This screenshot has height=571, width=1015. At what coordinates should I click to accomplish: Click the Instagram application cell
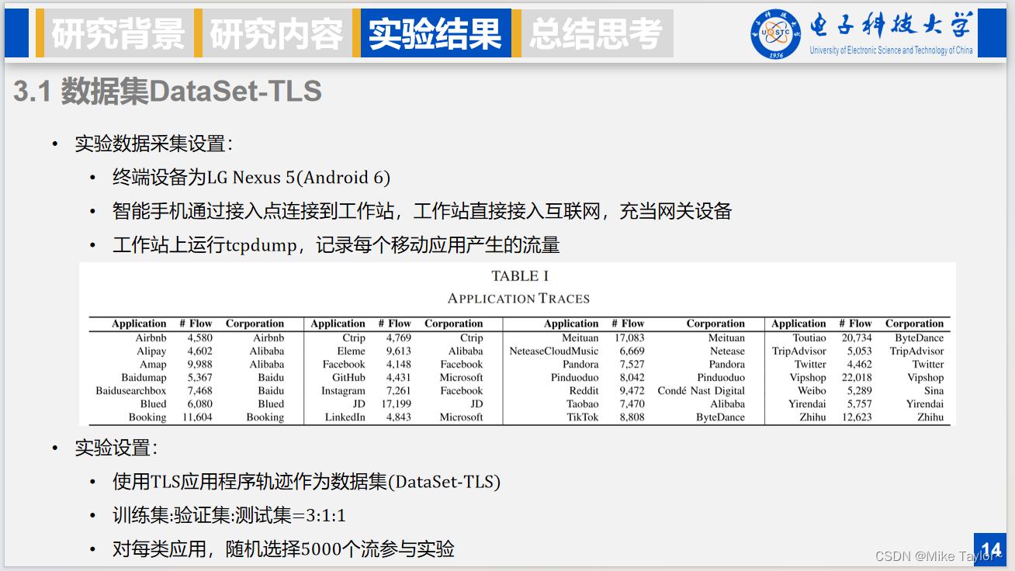[344, 391]
